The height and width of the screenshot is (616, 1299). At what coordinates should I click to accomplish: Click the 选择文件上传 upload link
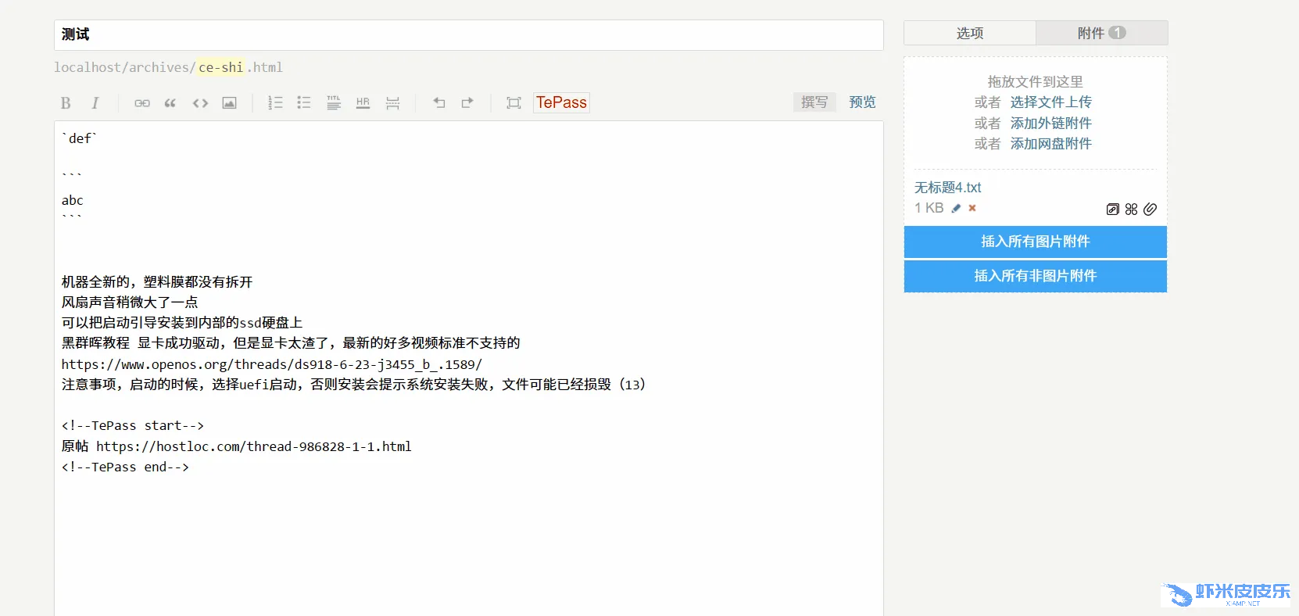click(1050, 102)
